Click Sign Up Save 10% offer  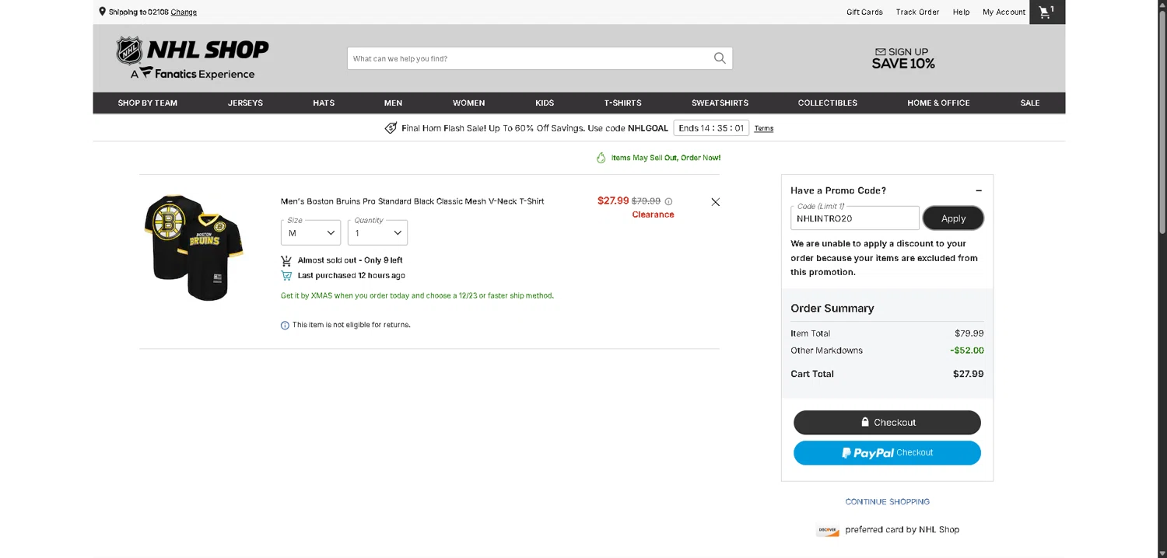903,58
